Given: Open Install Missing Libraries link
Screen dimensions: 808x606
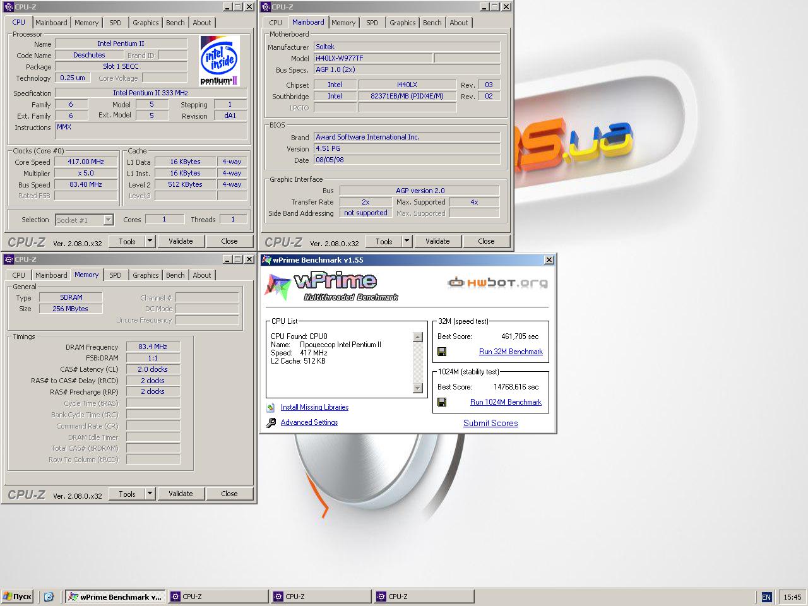Looking at the screenshot, I should (x=314, y=407).
